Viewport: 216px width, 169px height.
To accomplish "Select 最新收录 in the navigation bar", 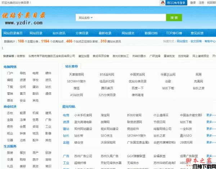I will pyautogui.click(x=105, y=33).
